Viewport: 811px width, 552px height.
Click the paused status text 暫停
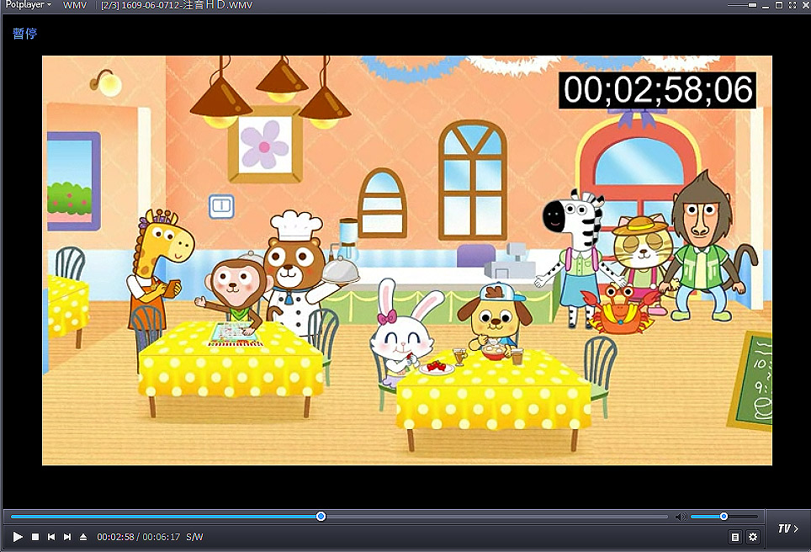click(x=25, y=34)
